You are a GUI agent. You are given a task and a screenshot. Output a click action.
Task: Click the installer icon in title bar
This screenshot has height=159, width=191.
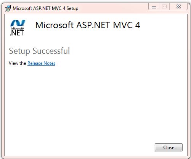8,8
